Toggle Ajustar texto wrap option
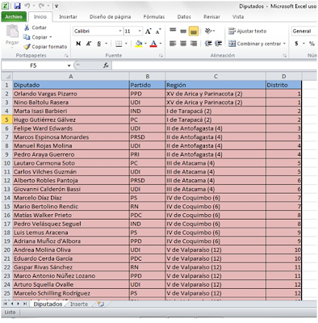The image size is (318, 323). pos(247,31)
